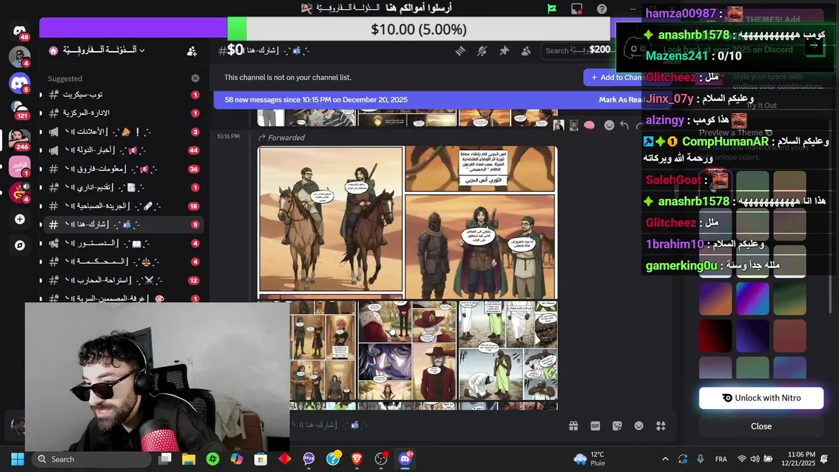Open the red cowboy hat comic thumbnail
Screen dimensions: 839x472
coord(407,351)
